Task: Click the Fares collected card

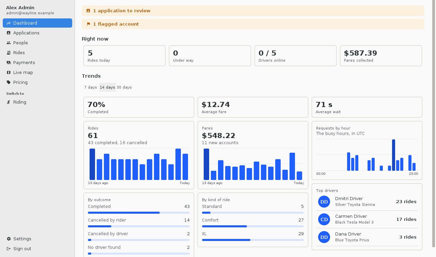Action: [x=381, y=56]
